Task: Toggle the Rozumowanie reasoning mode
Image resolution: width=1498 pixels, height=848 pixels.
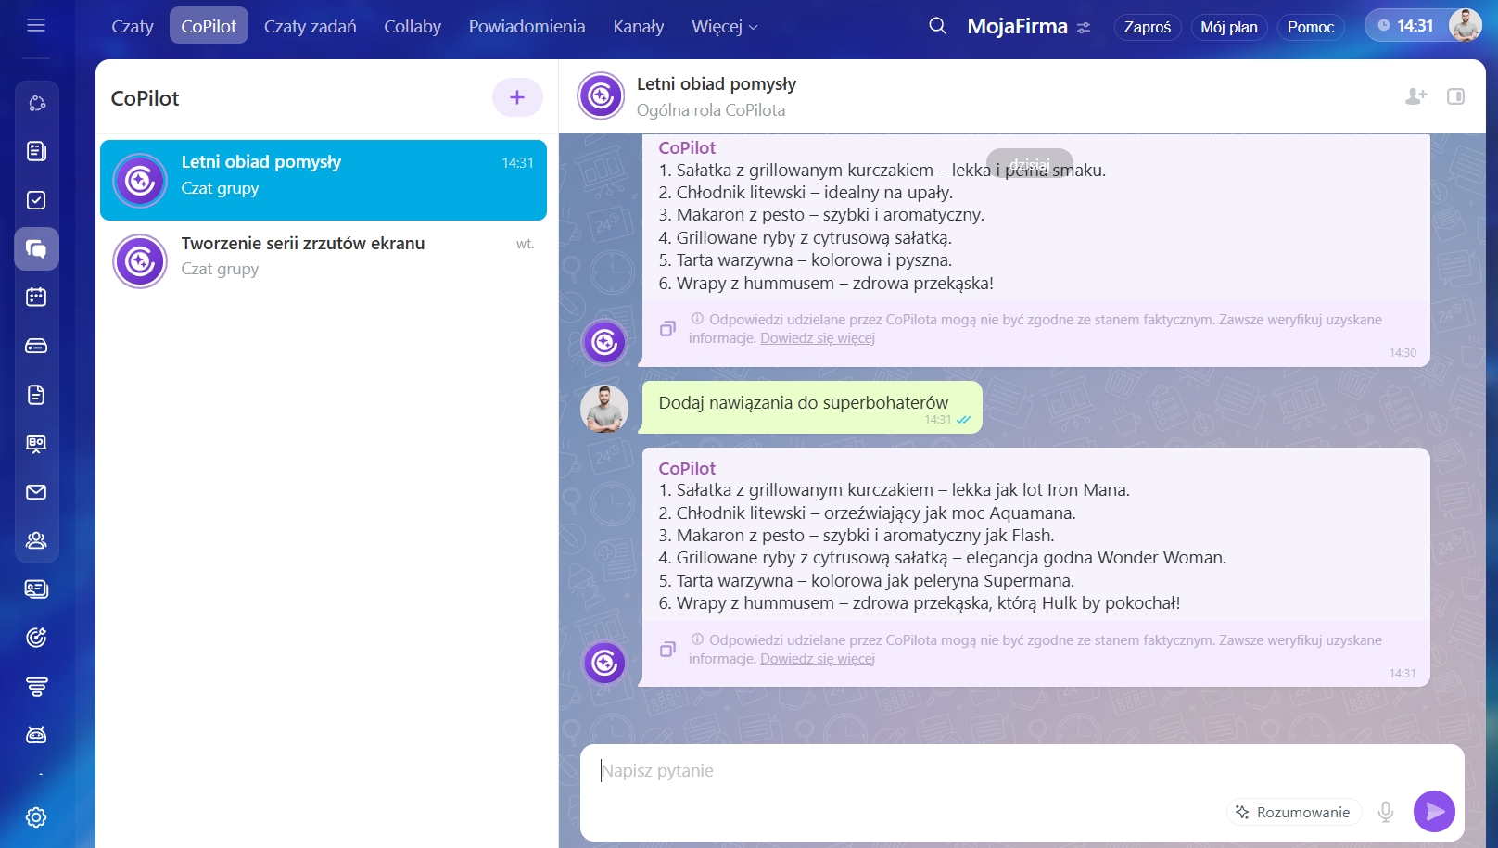Action: click(x=1293, y=812)
